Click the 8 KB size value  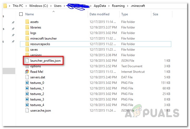point(167,99)
